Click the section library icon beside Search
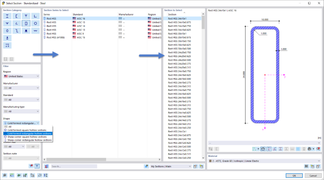The height and width of the screenshot is (180, 324). [46, 166]
